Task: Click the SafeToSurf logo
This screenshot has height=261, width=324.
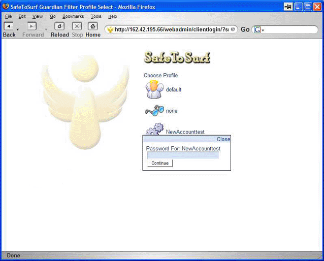Action: pos(177,57)
